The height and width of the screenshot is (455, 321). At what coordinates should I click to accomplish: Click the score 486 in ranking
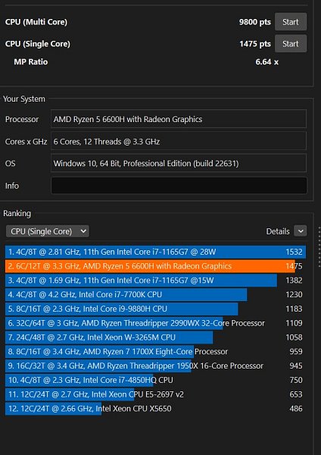tap(296, 409)
